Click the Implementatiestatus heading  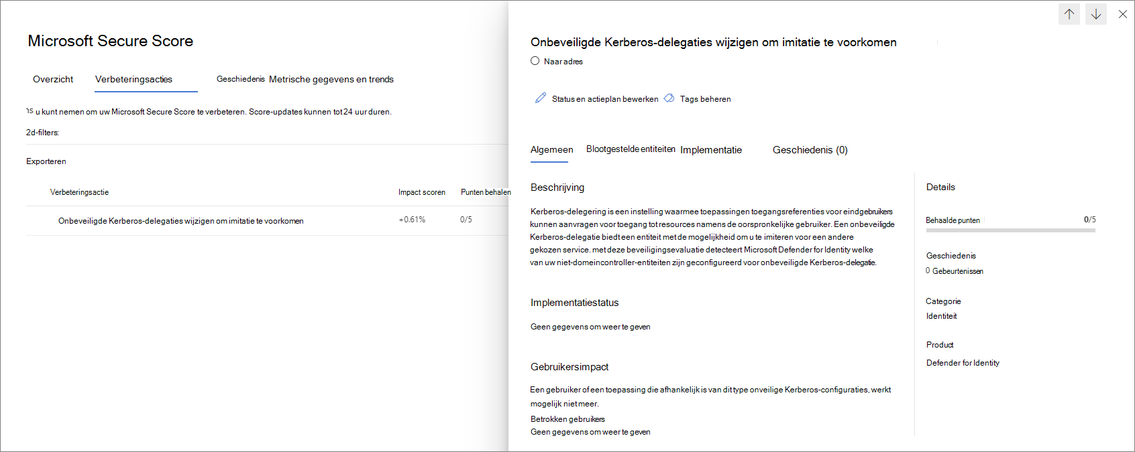[x=574, y=303]
